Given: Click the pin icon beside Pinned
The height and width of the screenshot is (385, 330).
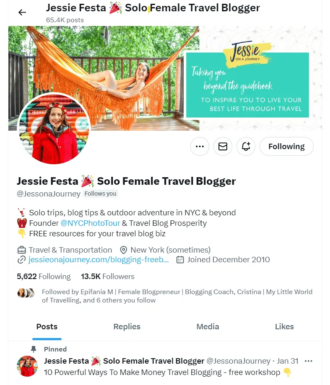Looking at the screenshot, I should [x=34, y=349].
